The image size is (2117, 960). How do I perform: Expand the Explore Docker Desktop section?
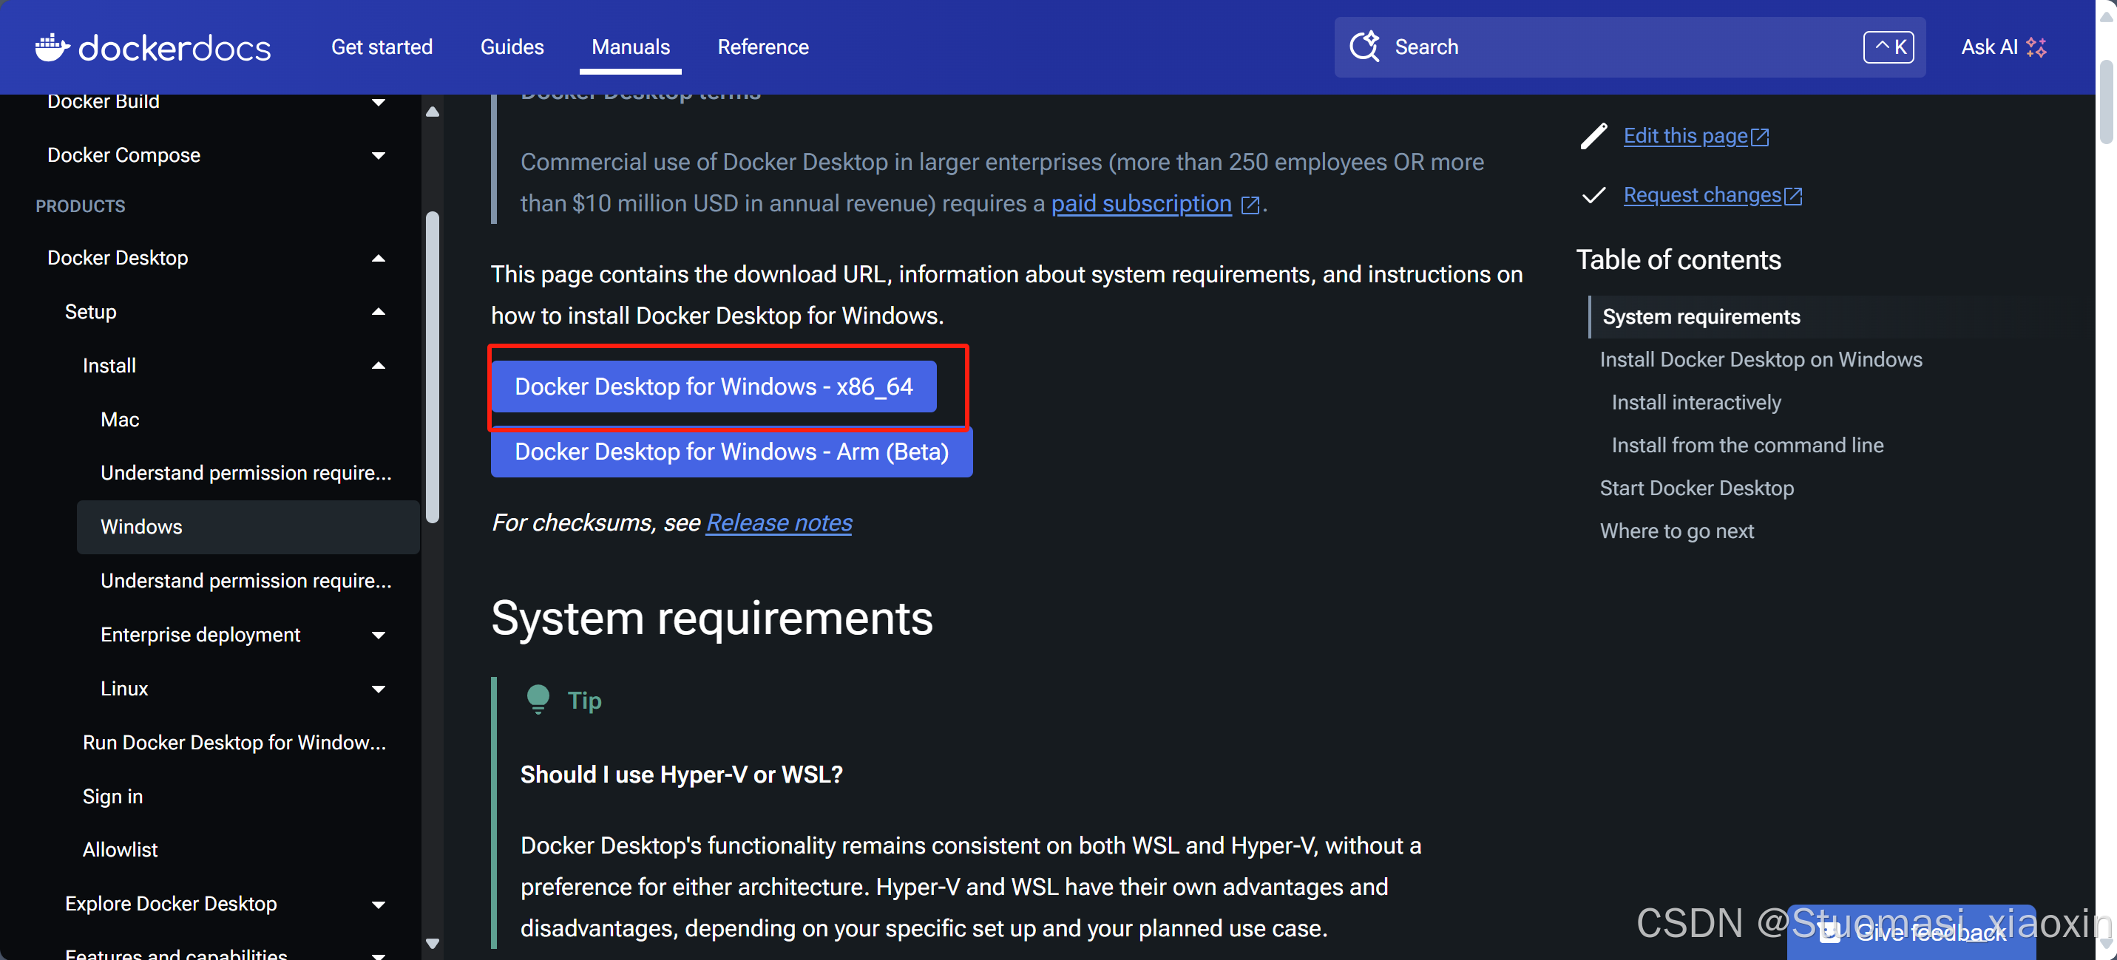(378, 904)
